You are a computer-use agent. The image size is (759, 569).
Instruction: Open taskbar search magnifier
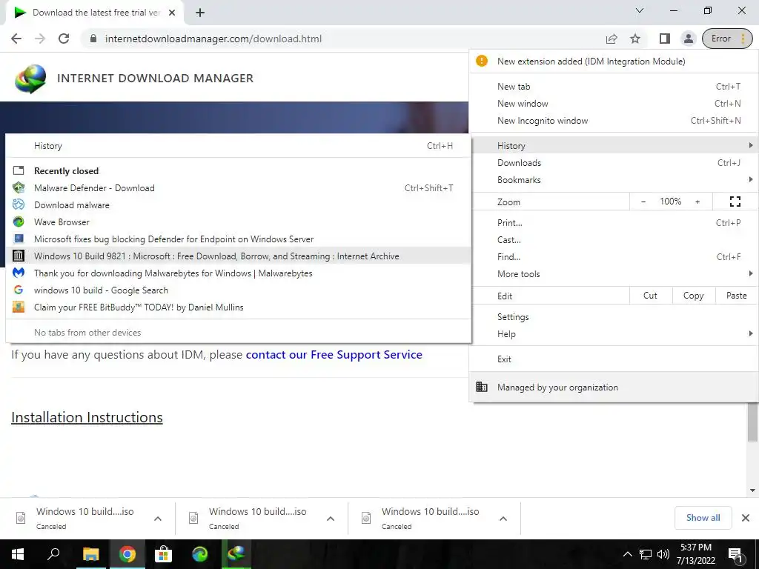click(x=53, y=554)
